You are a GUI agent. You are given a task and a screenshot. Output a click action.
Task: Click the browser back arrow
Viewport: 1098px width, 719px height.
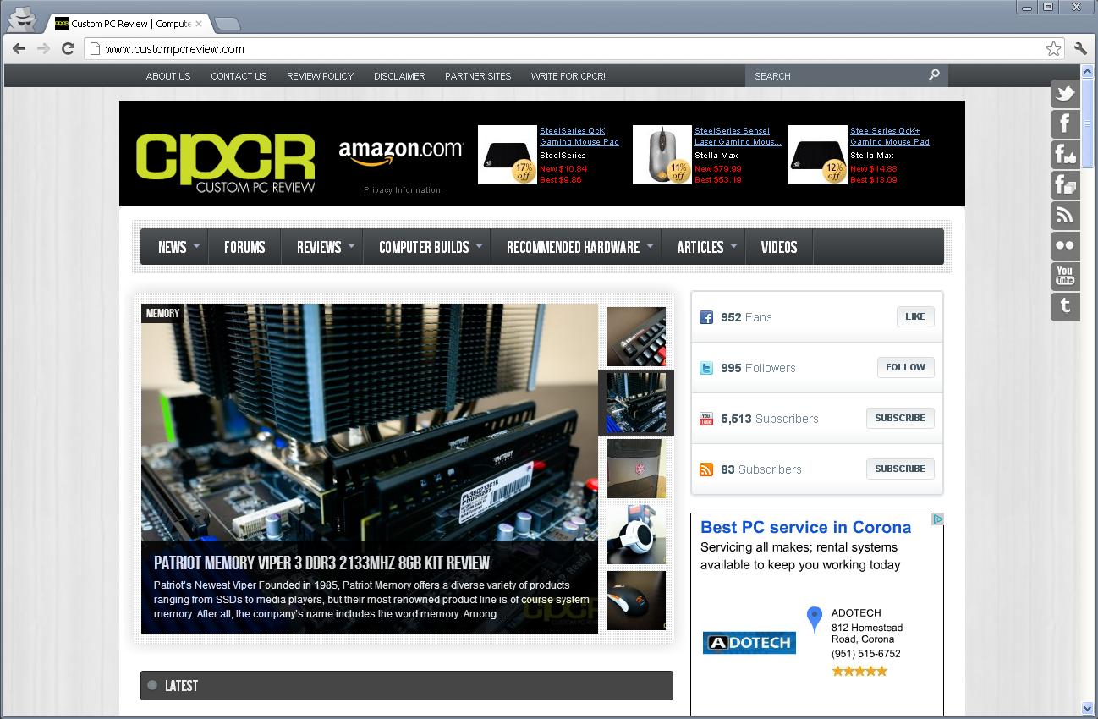tap(19, 48)
